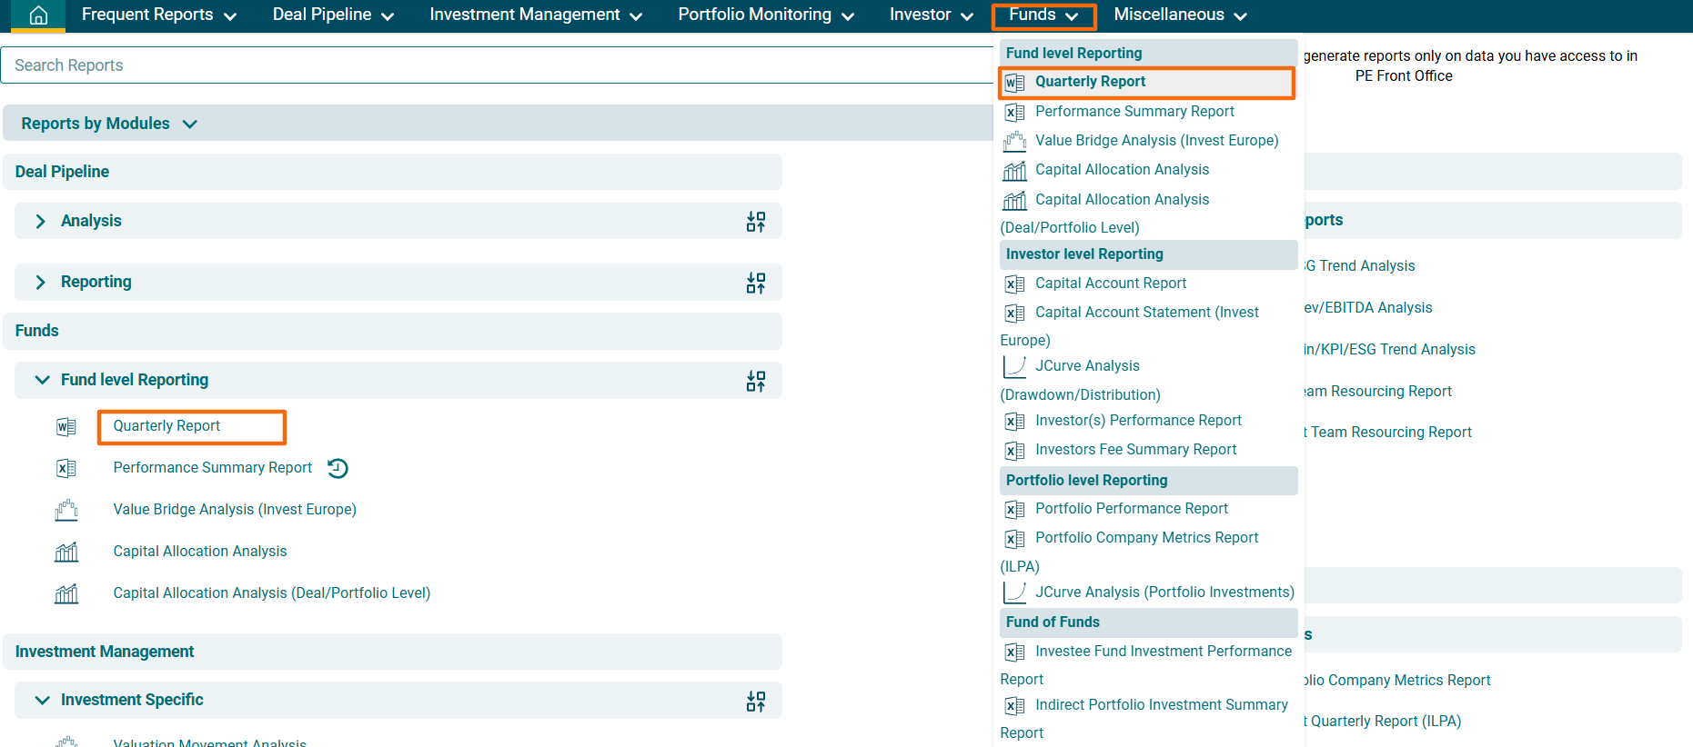Collapse the Fund level Reporting section
Screen dimensions: 1693x747
(x=42, y=380)
